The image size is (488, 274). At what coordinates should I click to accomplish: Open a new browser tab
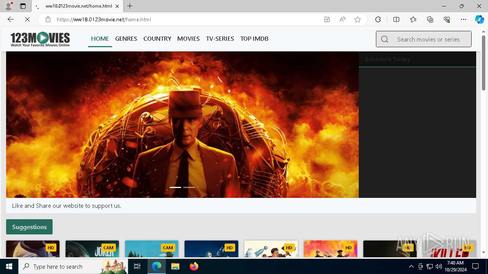(130, 6)
